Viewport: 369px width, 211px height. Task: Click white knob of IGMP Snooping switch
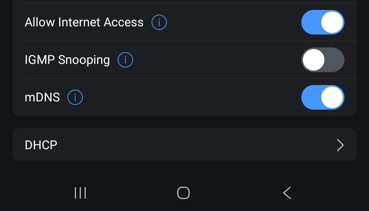tap(314, 60)
